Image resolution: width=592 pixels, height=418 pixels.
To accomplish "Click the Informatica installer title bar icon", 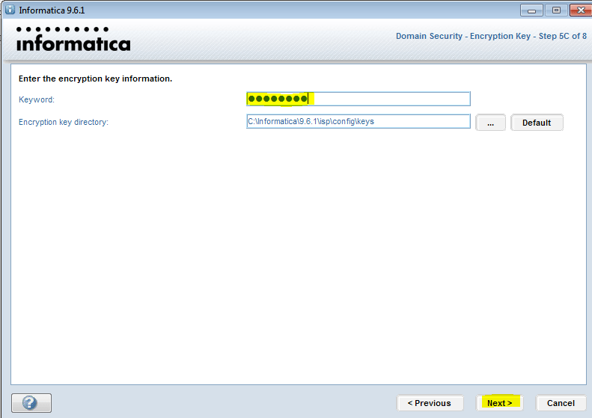I will [10, 10].
